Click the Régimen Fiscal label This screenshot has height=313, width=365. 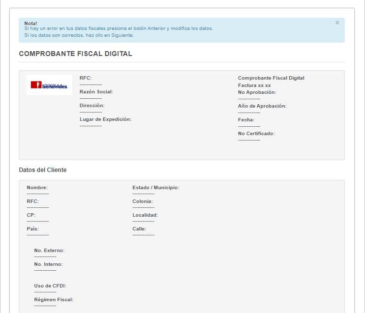pyautogui.click(x=54, y=300)
